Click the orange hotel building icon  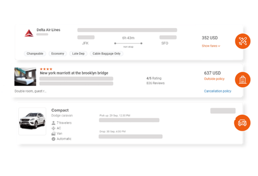coord(243,80)
